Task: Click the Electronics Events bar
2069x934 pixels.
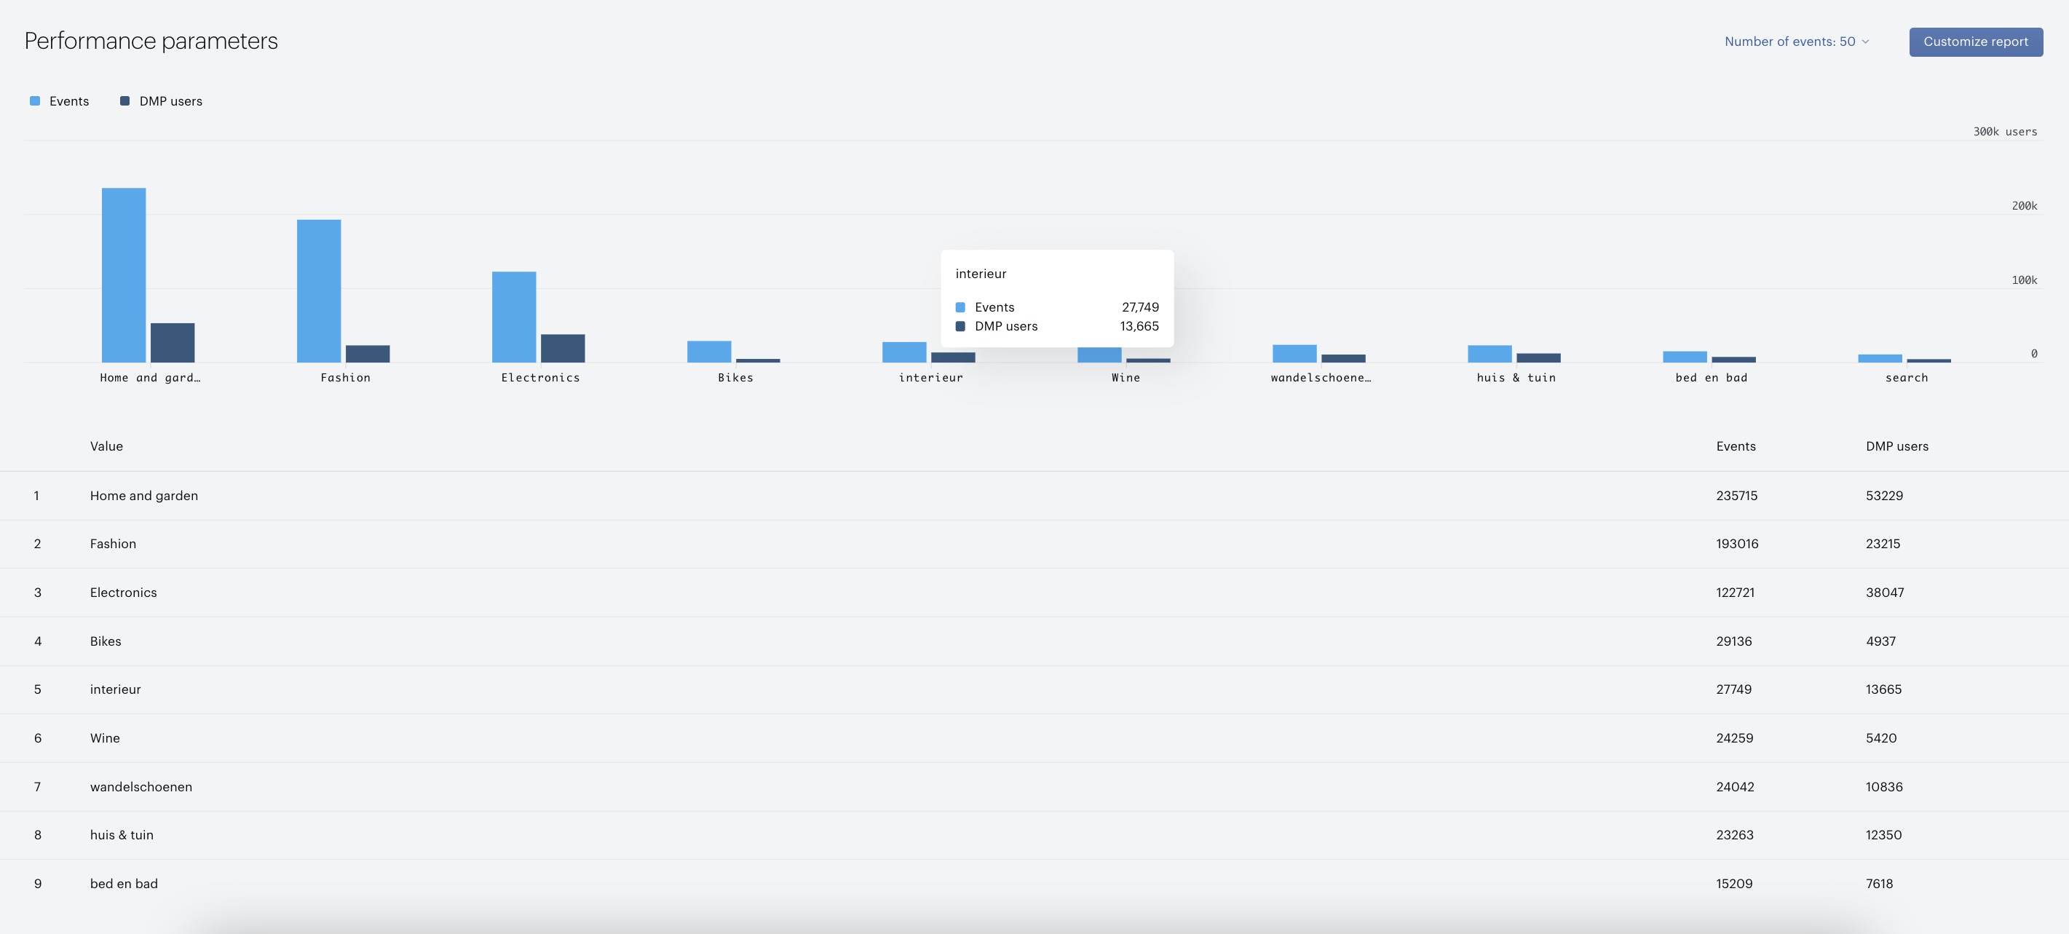Action: coord(514,317)
